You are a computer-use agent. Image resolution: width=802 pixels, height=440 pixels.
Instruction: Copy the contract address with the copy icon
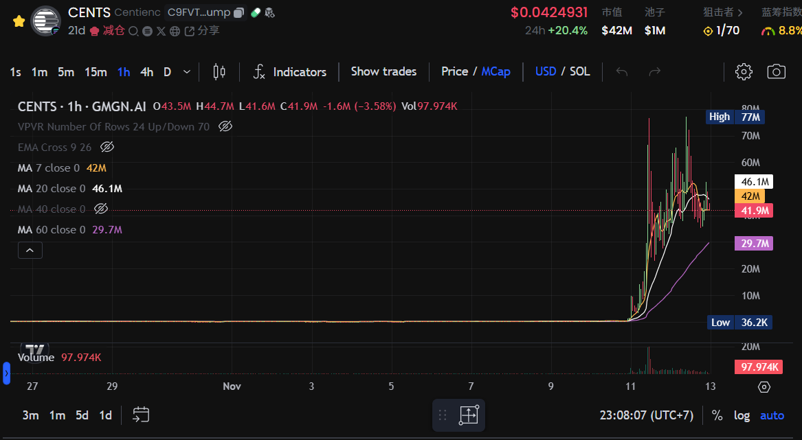(238, 12)
